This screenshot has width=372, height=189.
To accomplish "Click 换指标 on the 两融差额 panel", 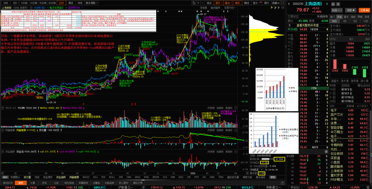I will coord(229,130).
